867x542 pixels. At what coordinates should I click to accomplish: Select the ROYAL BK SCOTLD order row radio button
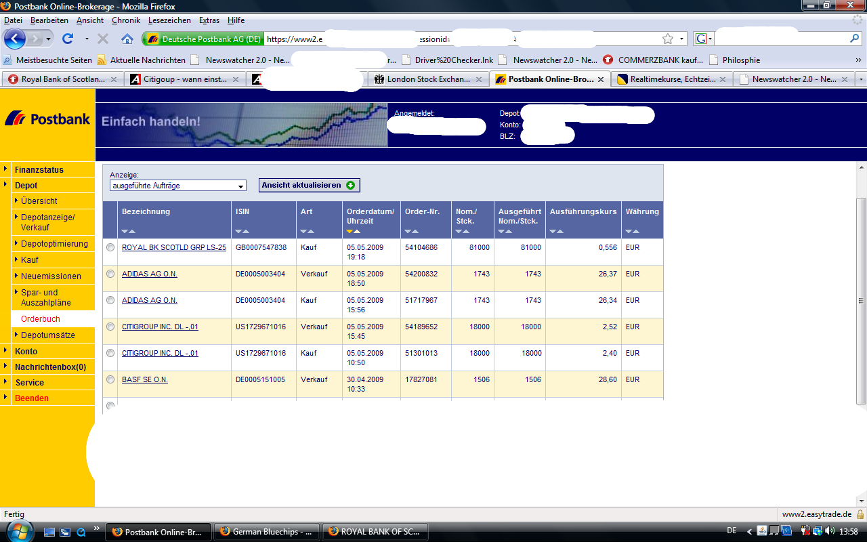[x=110, y=247]
